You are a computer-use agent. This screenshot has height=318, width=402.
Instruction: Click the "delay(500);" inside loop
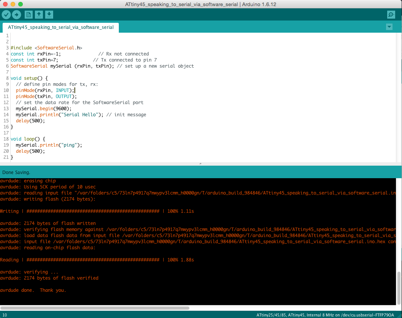30,151
